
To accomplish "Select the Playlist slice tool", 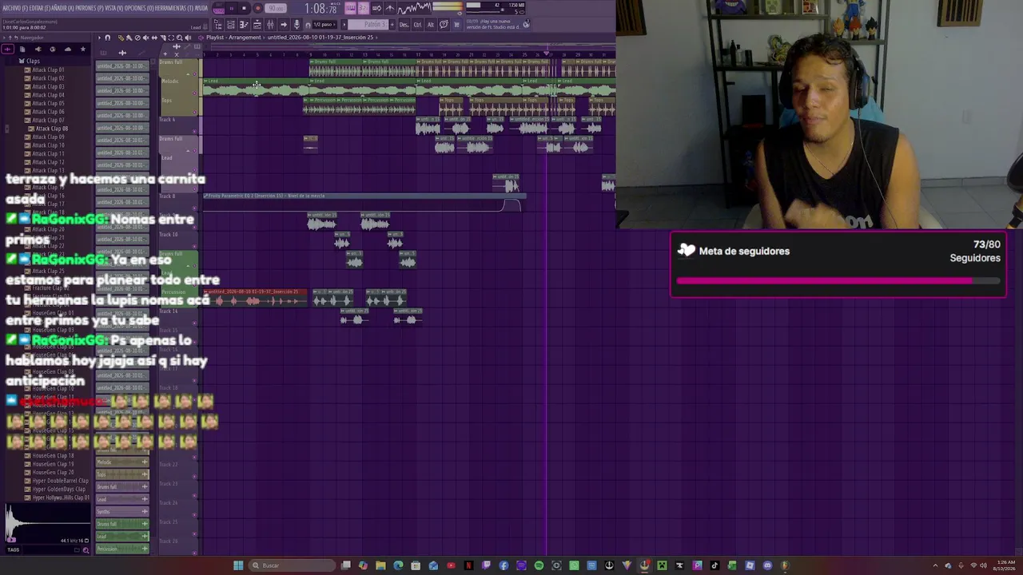I will click(162, 38).
